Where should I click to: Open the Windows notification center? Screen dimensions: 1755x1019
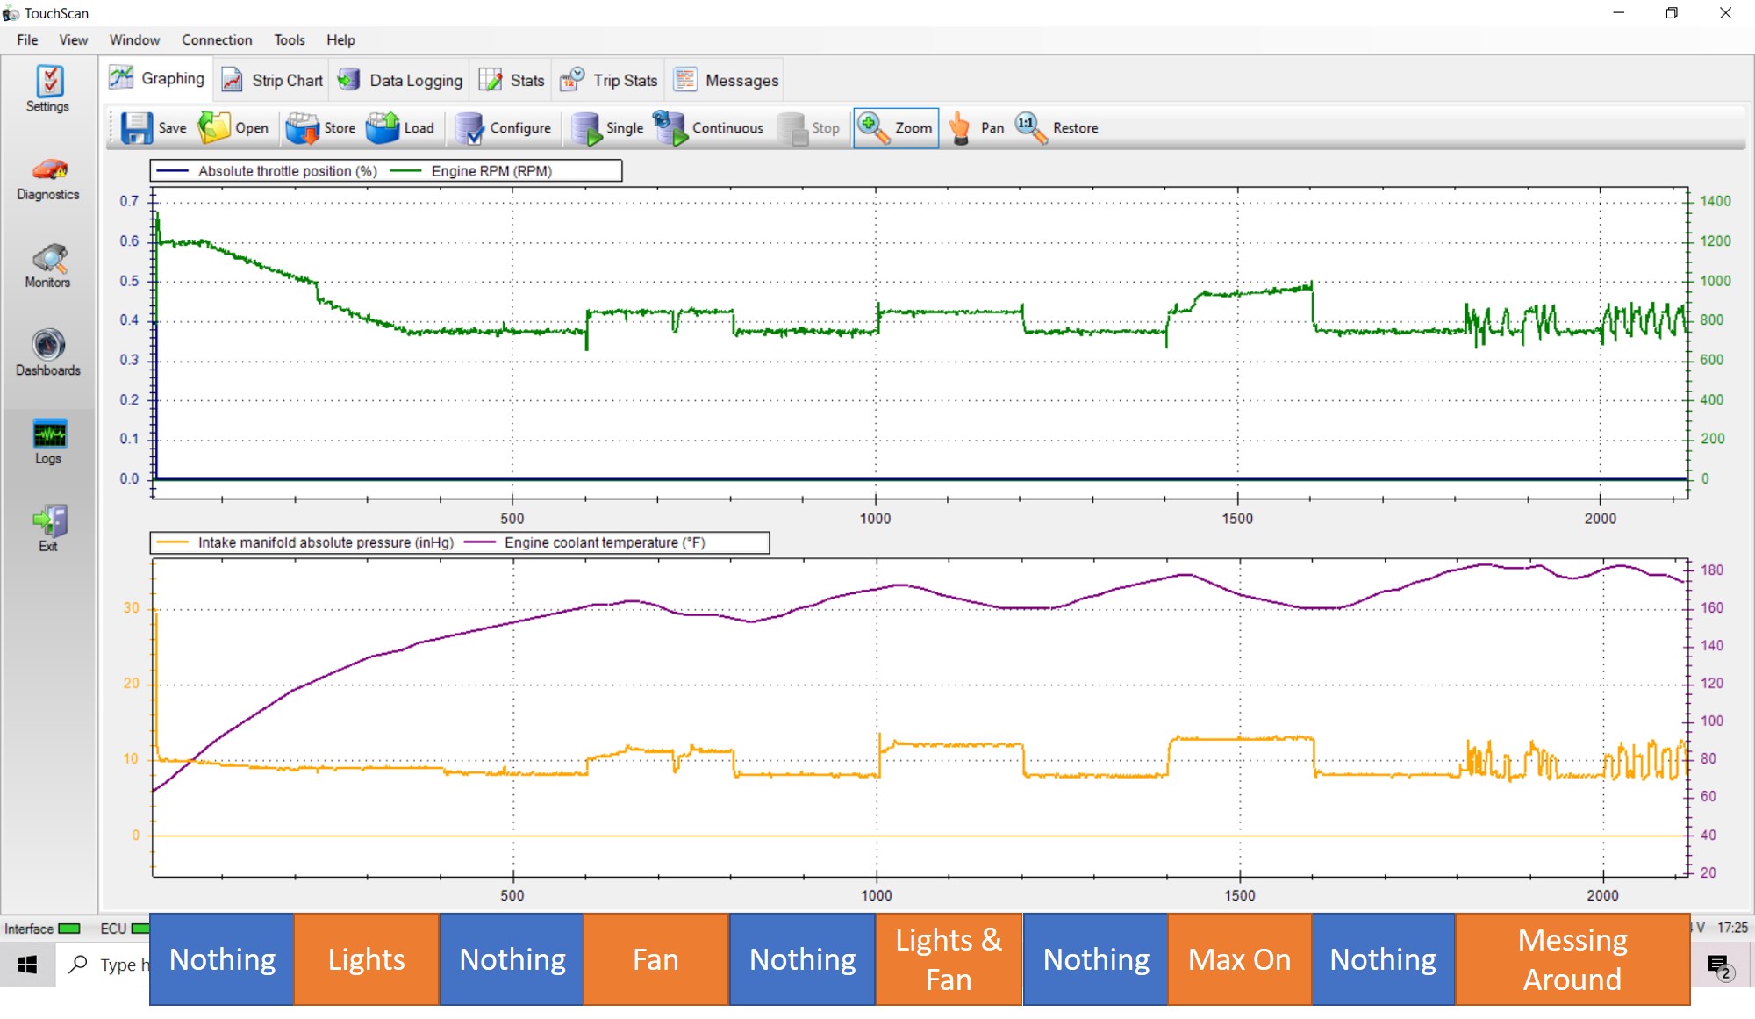coord(1719,965)
